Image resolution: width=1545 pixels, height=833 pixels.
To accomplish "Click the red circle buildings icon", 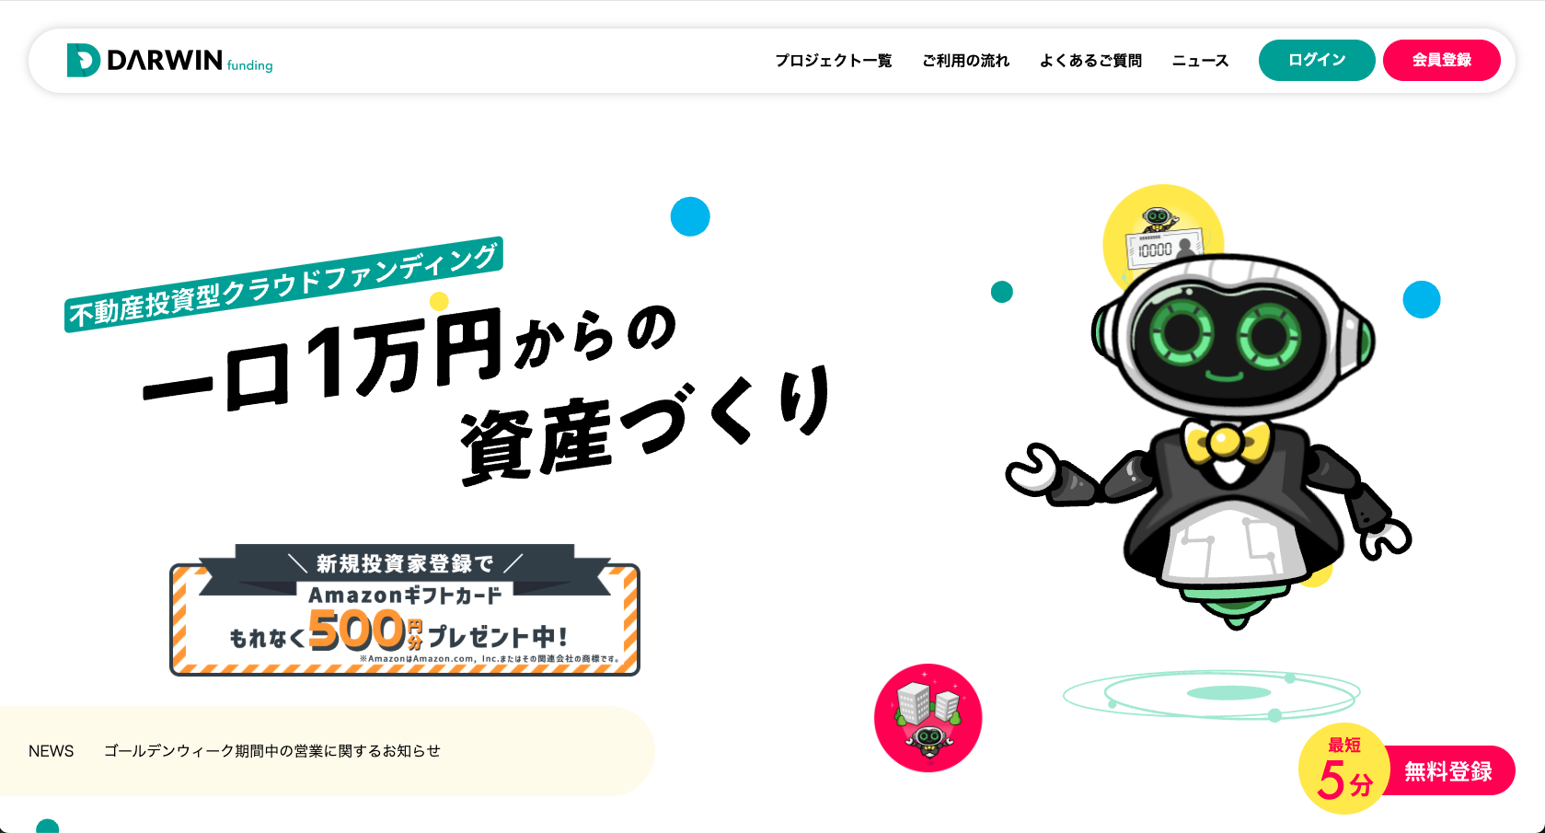I will coord(928,718).
